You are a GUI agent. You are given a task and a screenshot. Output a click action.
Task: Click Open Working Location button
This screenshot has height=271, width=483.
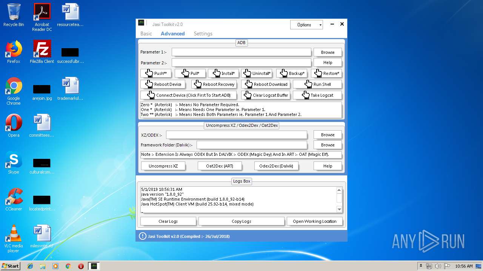click(x=314, y=221)
